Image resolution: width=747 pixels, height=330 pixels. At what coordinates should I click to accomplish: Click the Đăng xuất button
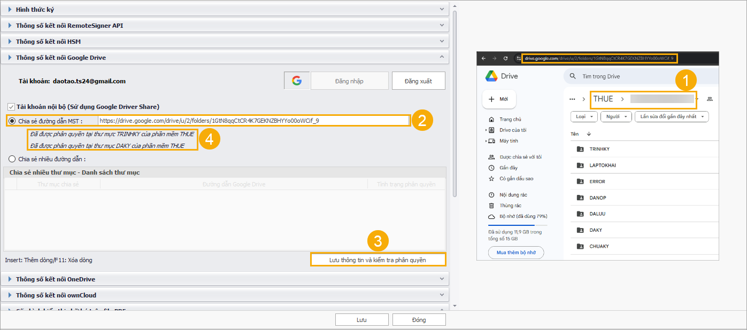[419, 81]
